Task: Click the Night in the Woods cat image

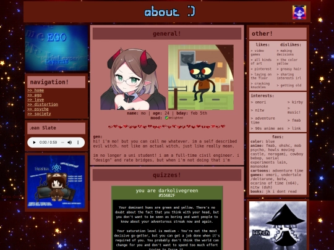Action: [x=201, y=77]
